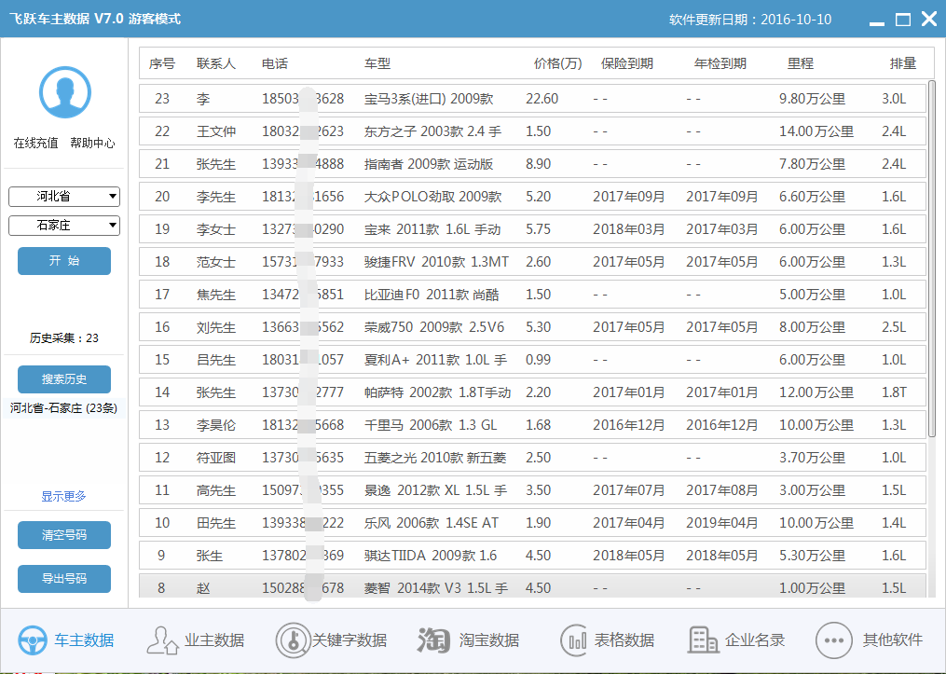Screen dimensions: 946x674
Task: Expand the 石家庄 city dropdown
Action: click(x=64, y=226)
